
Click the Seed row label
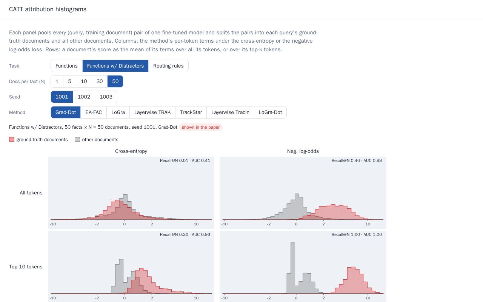coord(14,97)
